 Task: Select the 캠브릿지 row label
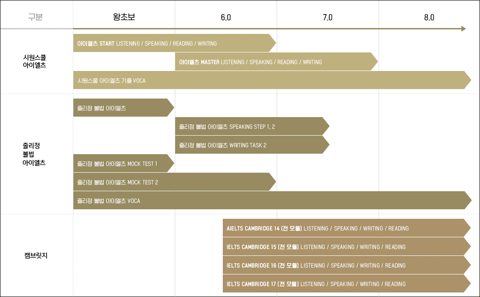[x=36, y=255]
